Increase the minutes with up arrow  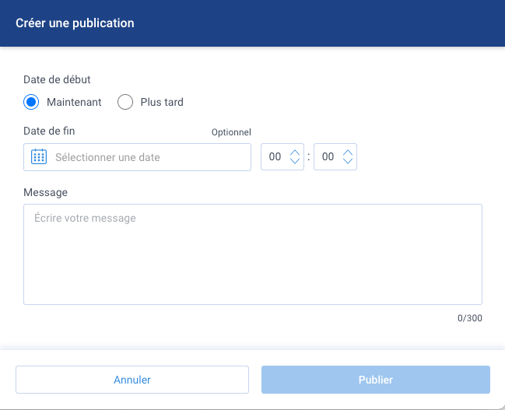click(348, 153)
